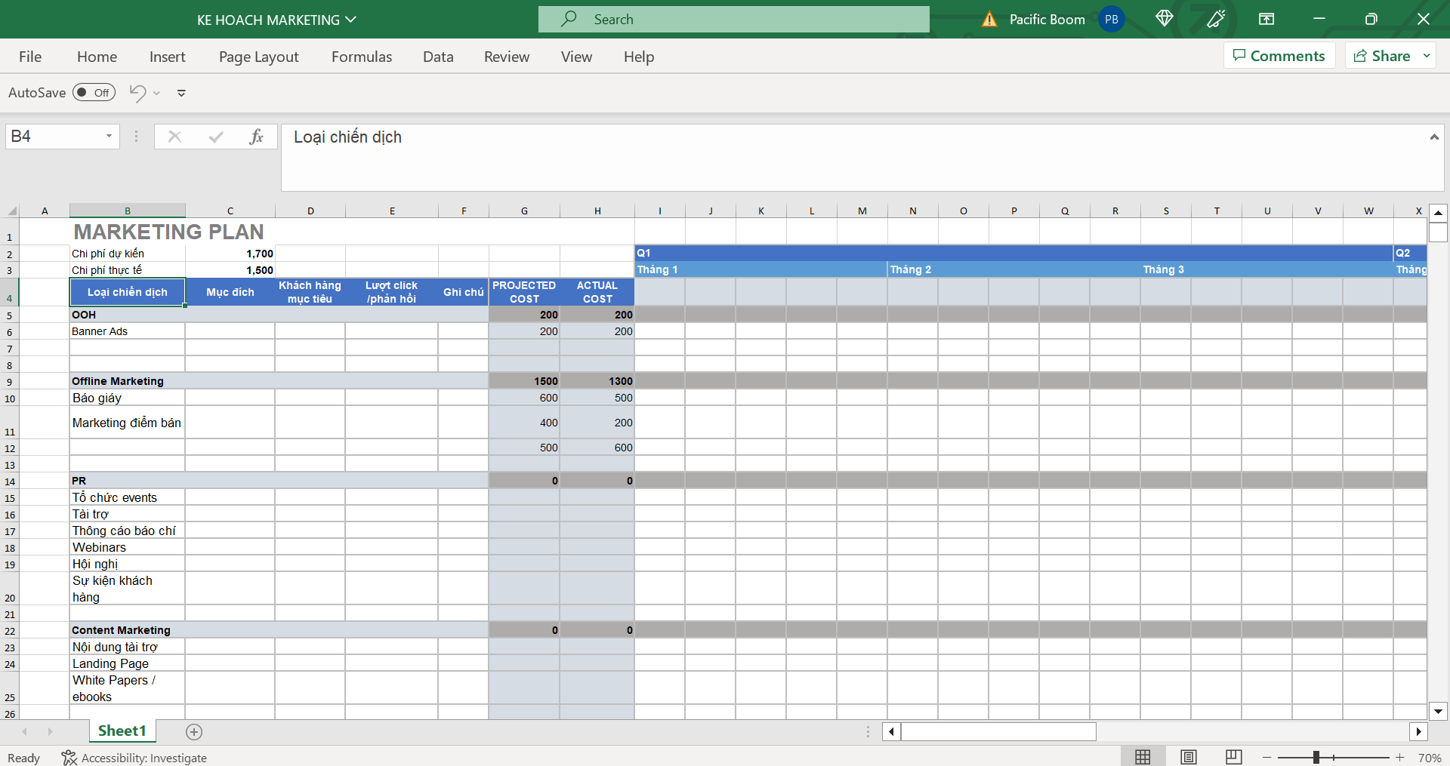Screen dimensions: 1450x766
Task: Collapse the formula bar chevron
Action: coord(1433,137)
